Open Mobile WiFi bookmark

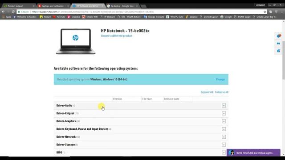point(90,17)
